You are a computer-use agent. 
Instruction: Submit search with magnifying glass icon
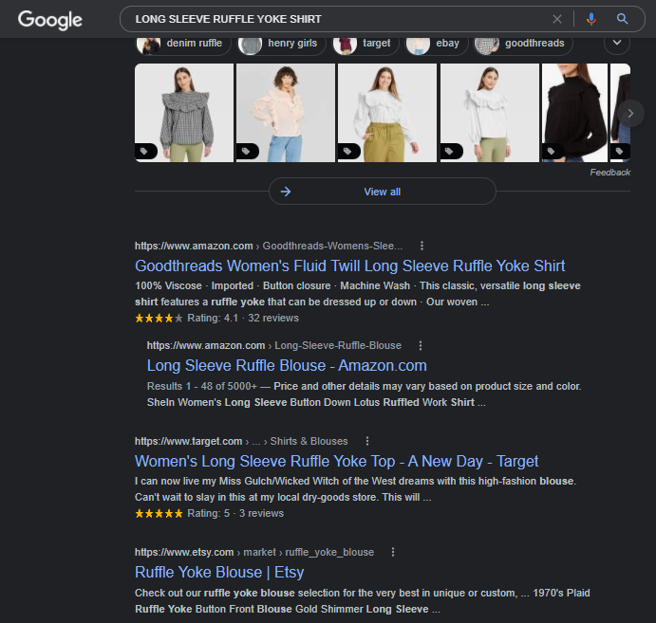coord(622,19)
